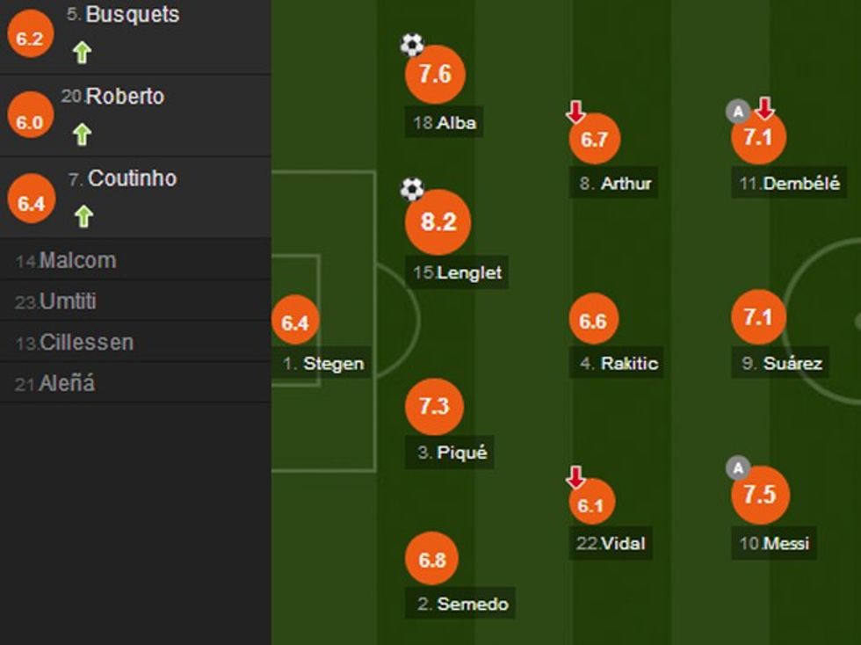Click the goal ball icon above Alba

pyautogui.click(x=411, y=44)
